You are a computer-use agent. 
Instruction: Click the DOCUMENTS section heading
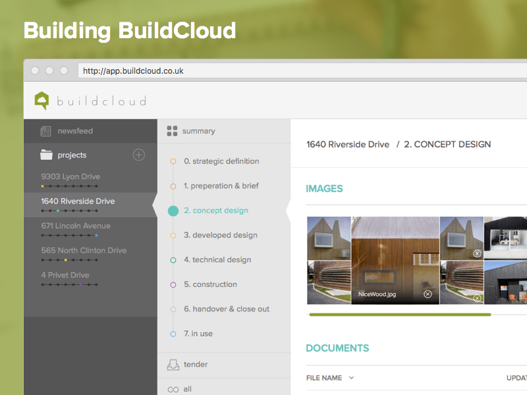point(337,348)
